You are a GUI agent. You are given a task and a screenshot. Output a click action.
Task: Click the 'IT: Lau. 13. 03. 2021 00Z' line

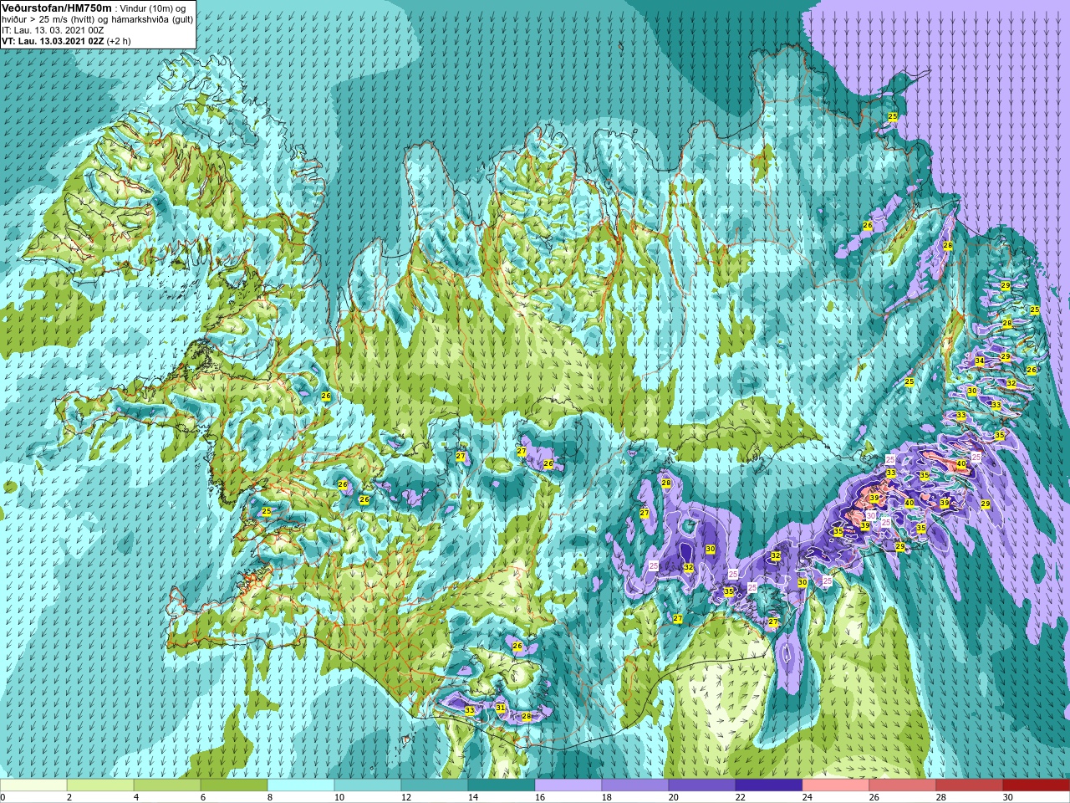53,30
